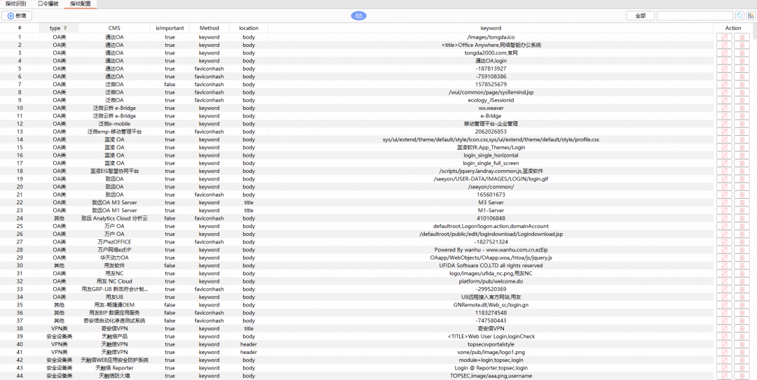Select CMS cell '用友U8'
The height and width of the screenshot is (380, 757).
click(114, 297)
